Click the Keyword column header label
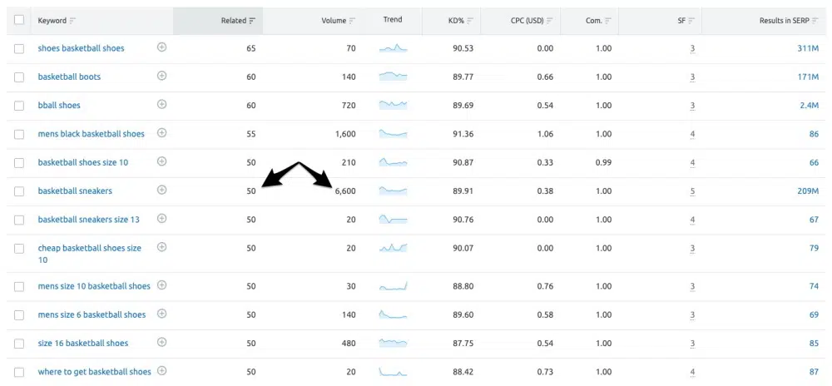 (52, 21)
